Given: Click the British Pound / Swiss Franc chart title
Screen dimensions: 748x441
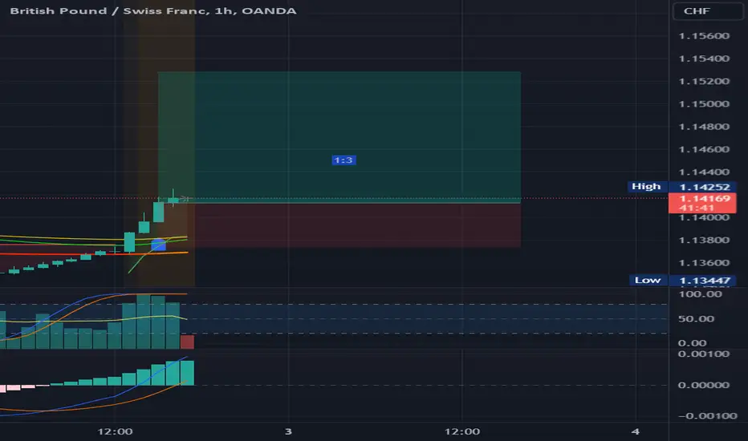Looking at the screenshot, I should 152,10.
